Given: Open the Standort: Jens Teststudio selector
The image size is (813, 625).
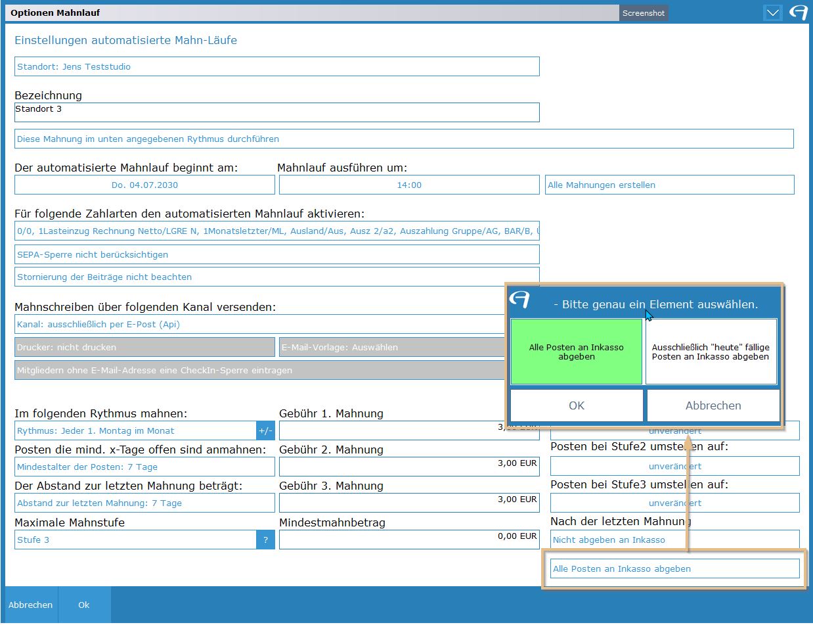Looking at the screenshot, I should 276,66.
